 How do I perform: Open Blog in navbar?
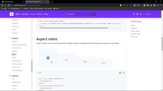pos(46,14)
